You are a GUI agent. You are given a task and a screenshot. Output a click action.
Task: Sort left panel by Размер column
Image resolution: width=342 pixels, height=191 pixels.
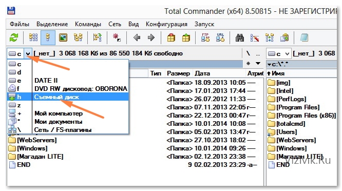[178, 73]
